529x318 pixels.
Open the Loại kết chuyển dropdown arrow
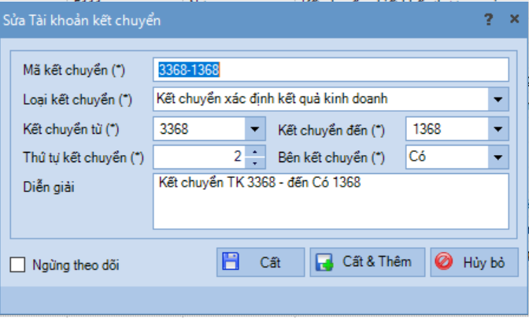pos(498,99)
